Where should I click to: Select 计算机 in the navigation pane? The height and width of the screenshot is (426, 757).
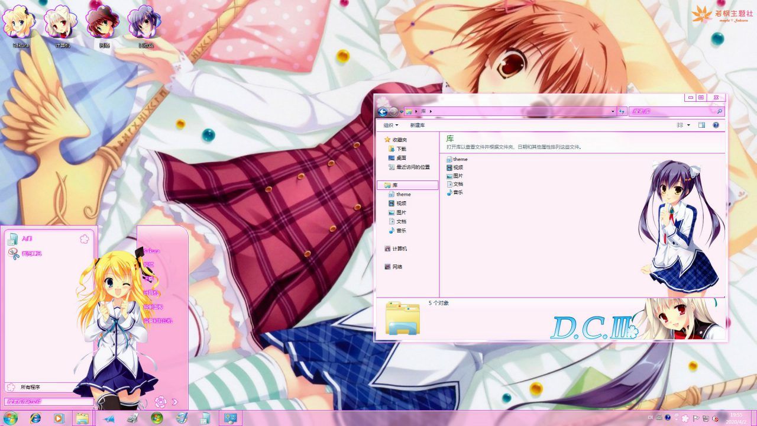click(x=396, y=248)
